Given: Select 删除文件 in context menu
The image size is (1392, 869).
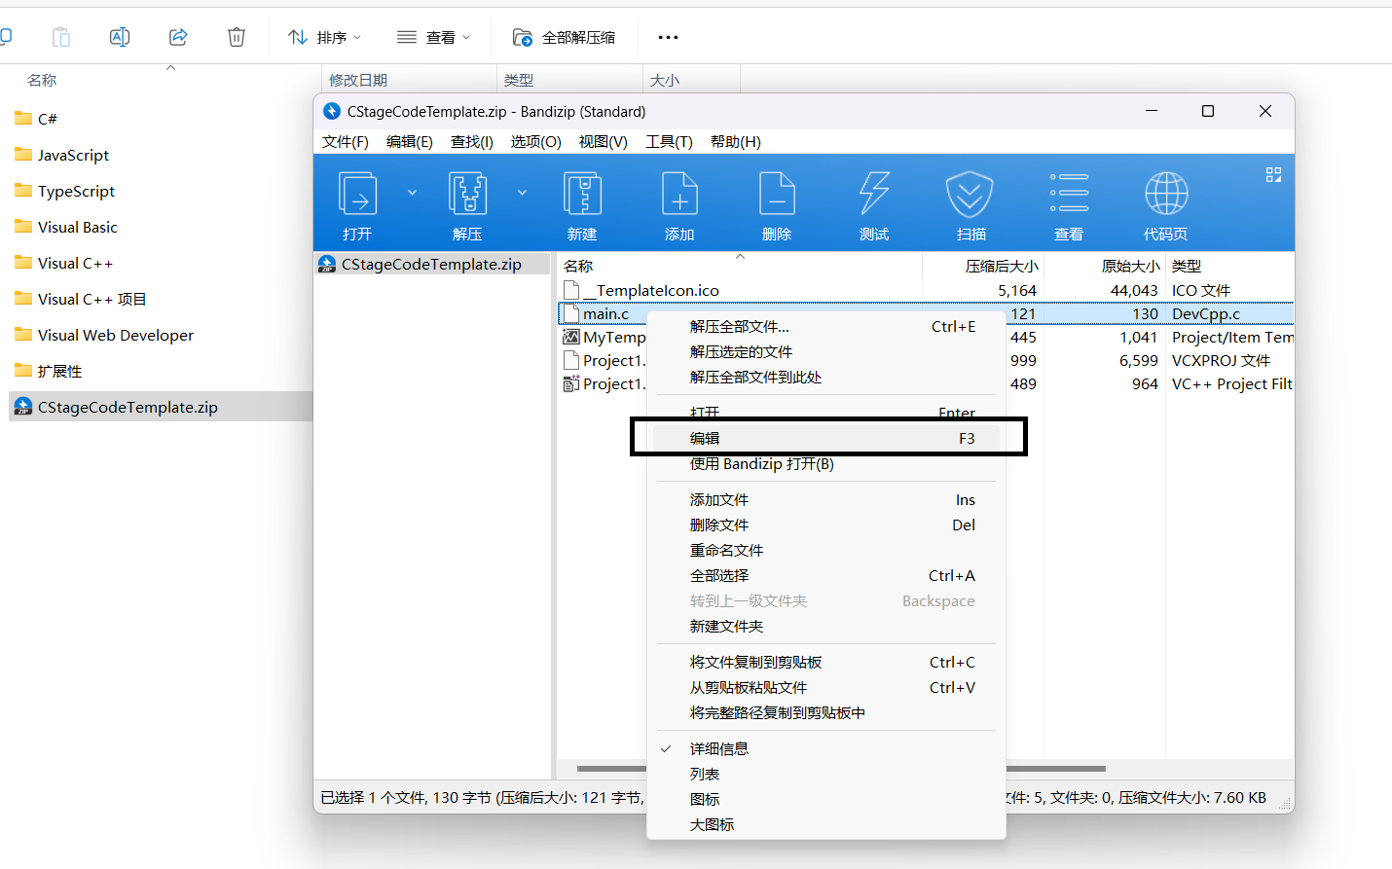Looking at the screenshot, I should pos(826,525).
